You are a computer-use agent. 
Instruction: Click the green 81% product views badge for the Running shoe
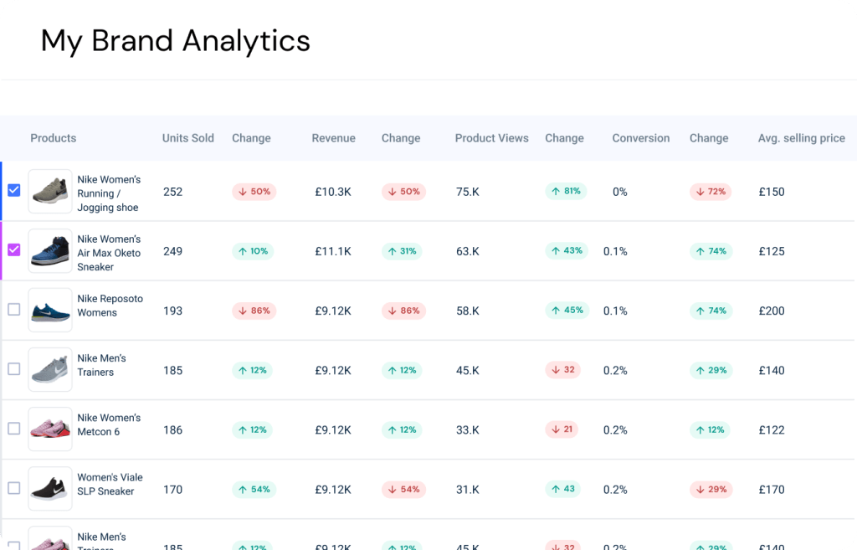pyautogui.click(x=566, y=191)
